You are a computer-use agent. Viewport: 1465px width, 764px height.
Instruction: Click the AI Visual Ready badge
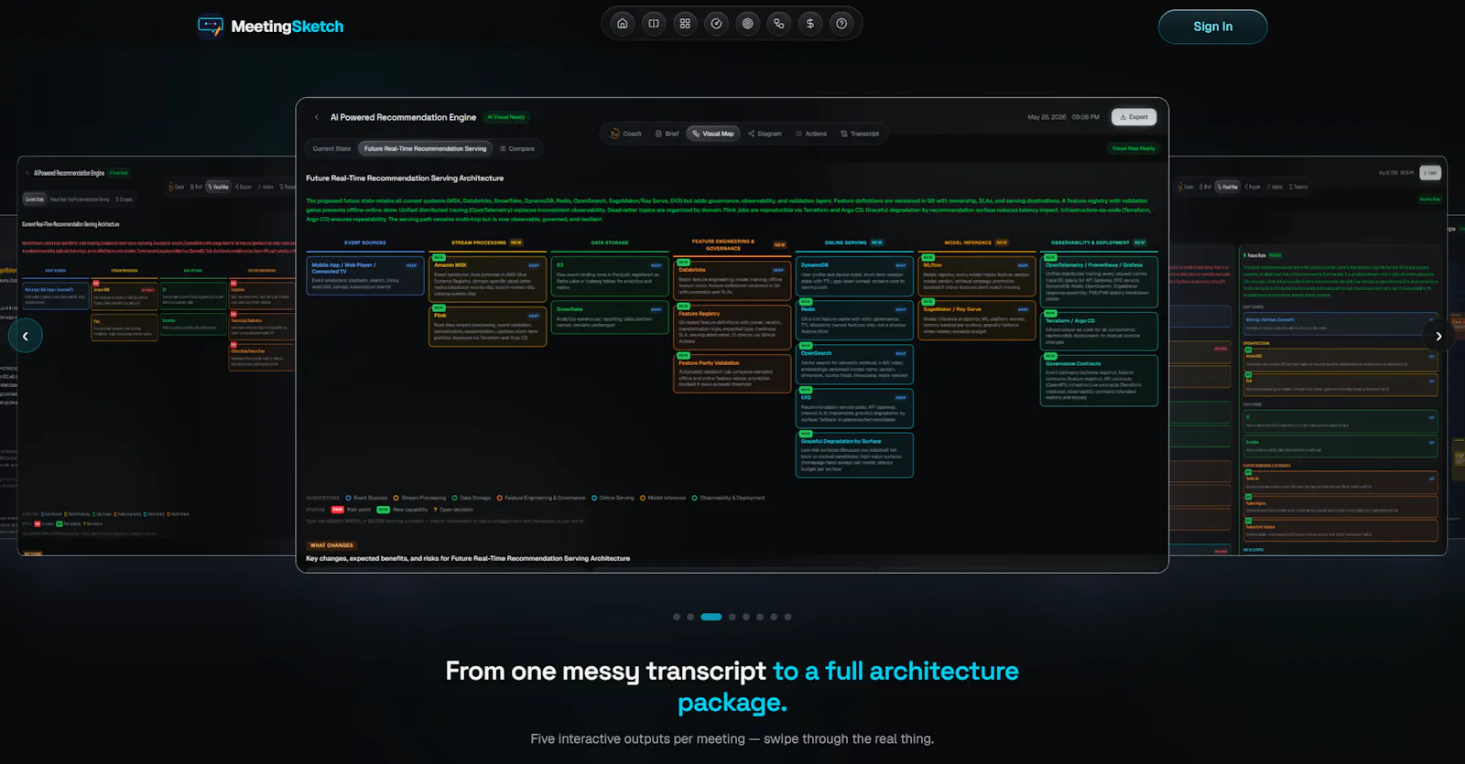click(x=506, y=117)
